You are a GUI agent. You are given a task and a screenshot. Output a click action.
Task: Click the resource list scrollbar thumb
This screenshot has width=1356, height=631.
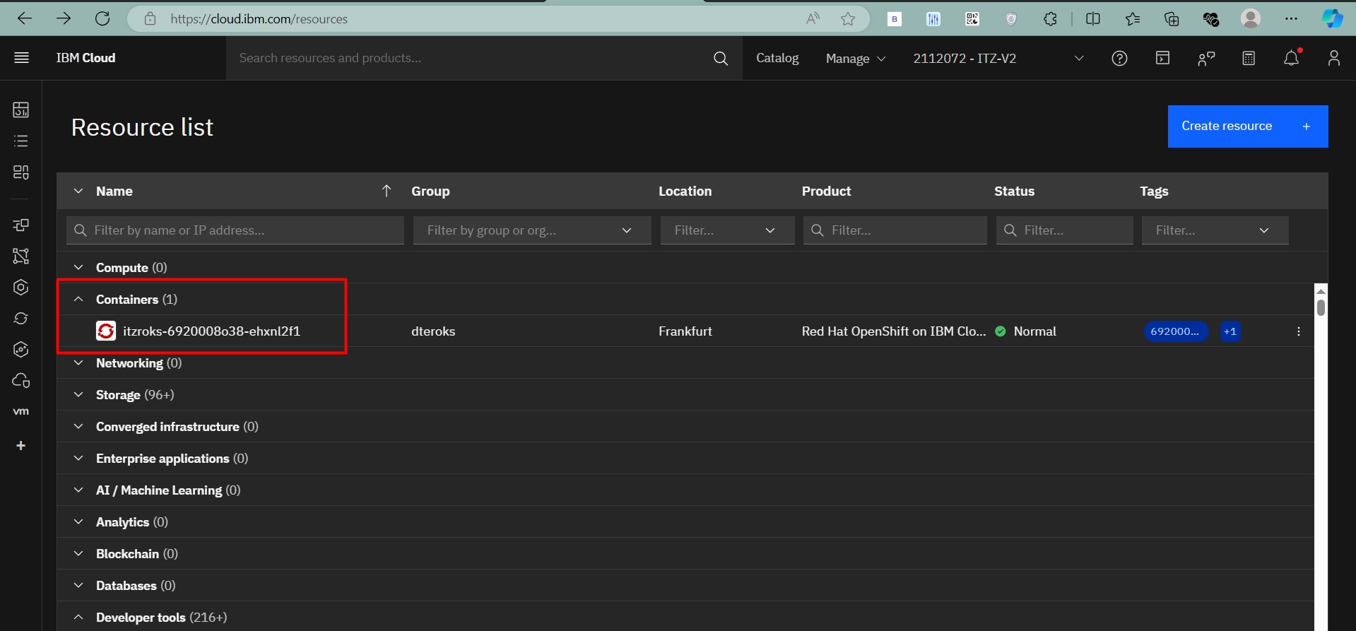point(1321,307)
